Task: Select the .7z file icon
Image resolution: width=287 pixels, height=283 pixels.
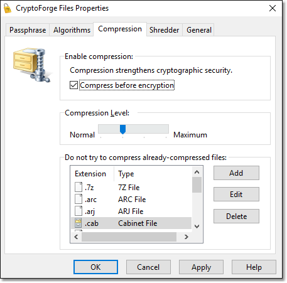Action: [x=79, y=187]
